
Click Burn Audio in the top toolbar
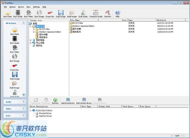[x=18, y=14]
